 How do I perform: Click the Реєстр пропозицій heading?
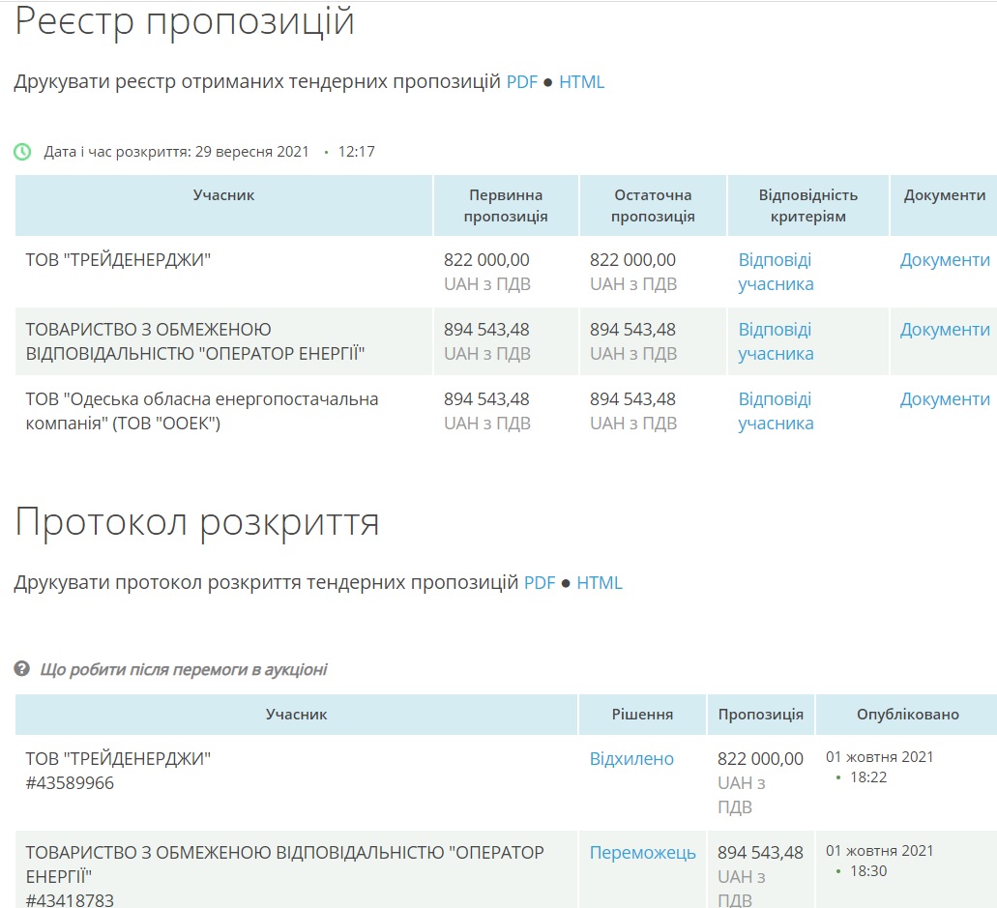[x=185, y=21]
